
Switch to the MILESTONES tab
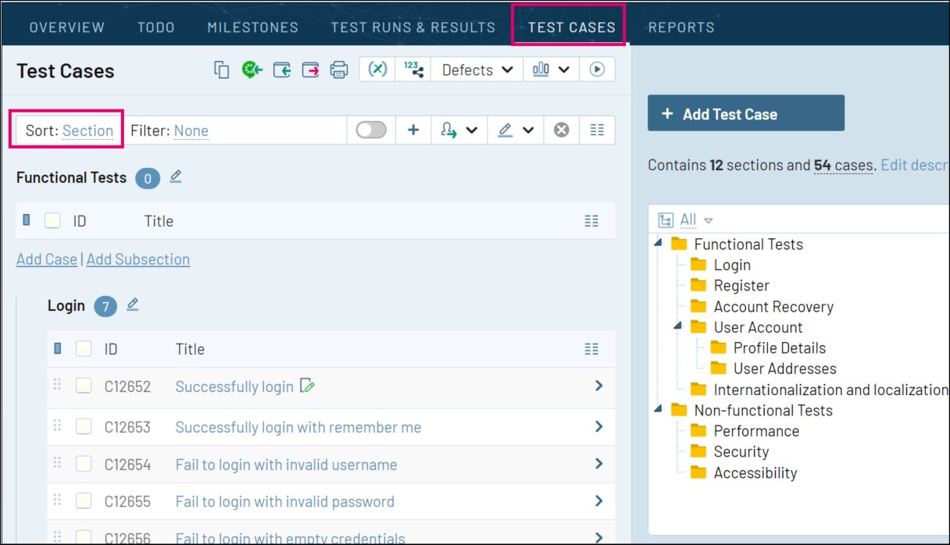tap(252, 26)
